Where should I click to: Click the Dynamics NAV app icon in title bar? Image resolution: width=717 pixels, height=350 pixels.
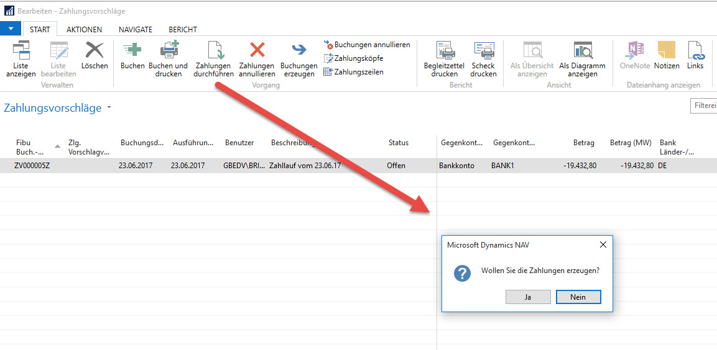tap(9, 11)
